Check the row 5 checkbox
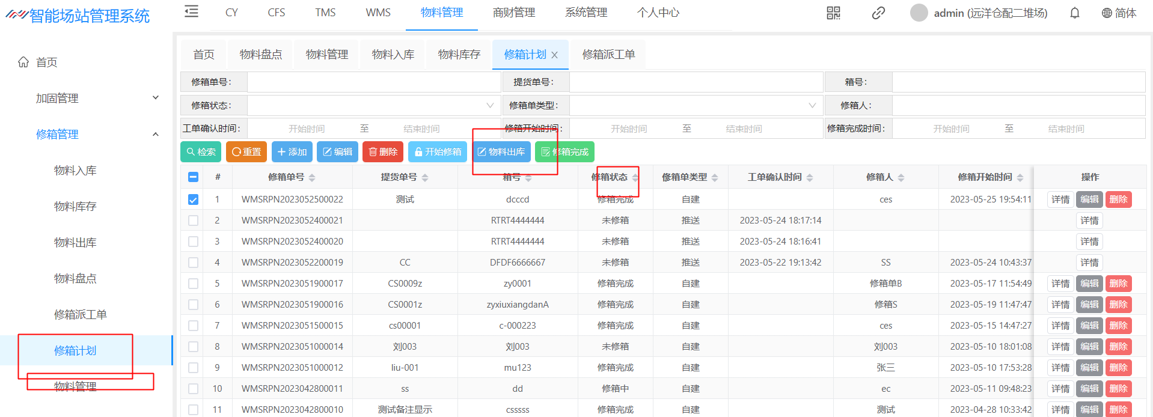1153x417 pixels. 193,284
